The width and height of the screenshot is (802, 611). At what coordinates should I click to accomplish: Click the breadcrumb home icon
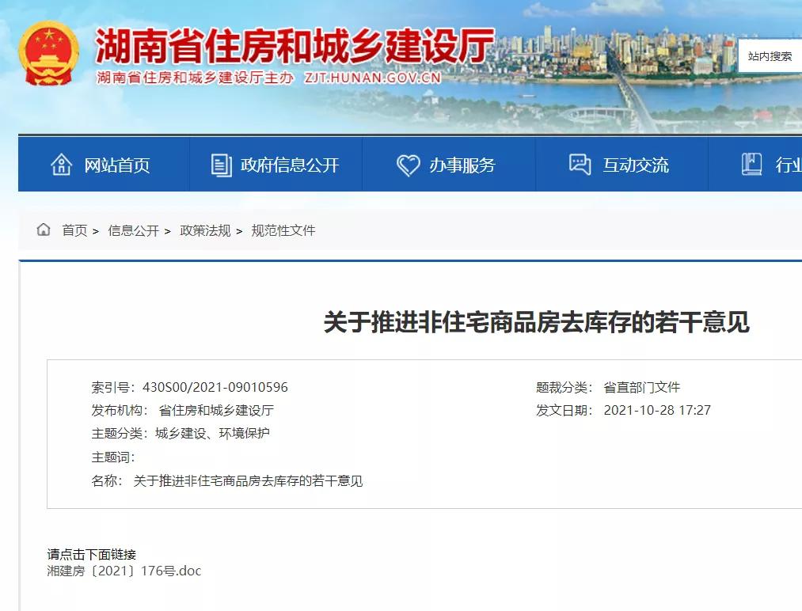[x=44, y=230]
